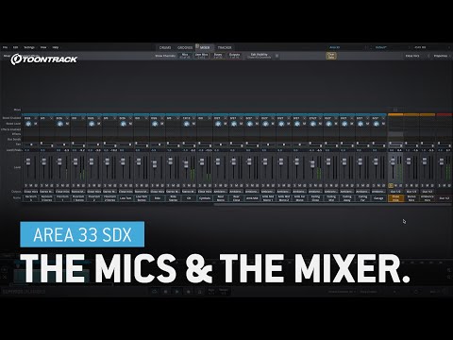Viewport: 453px width, 340px height.
Task: Click the Garage channel pan slider
Action: pyautogui.click(x=378, y=144)
